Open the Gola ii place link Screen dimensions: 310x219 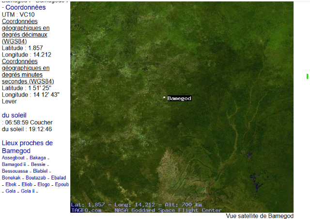click(x=28, y=191)
